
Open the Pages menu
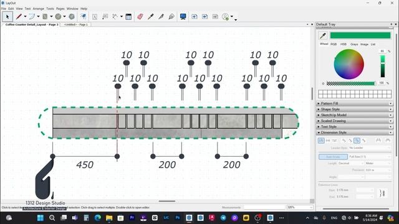pyautogui.click(x=60, y=9)
